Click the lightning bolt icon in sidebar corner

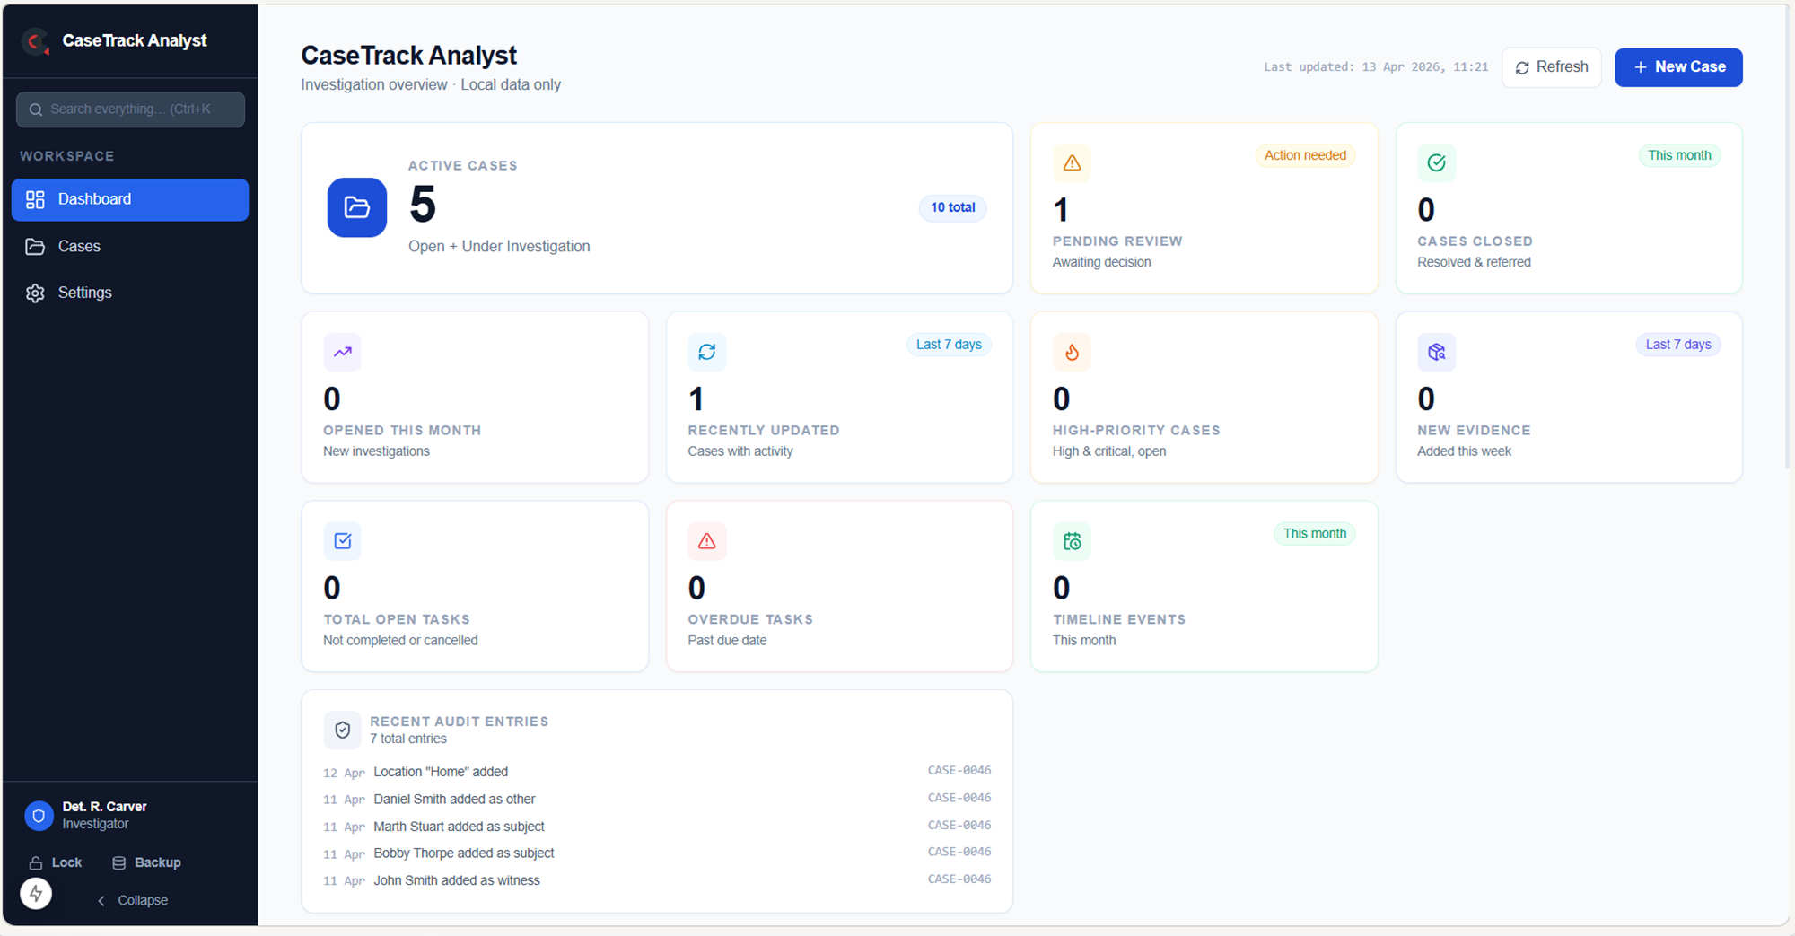click(36, 893)
